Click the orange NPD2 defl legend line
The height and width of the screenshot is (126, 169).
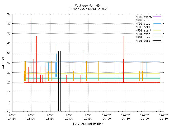(x=157, y=27)
